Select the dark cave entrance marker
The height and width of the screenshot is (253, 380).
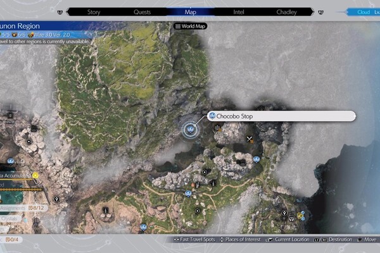(x=242, y=163)
